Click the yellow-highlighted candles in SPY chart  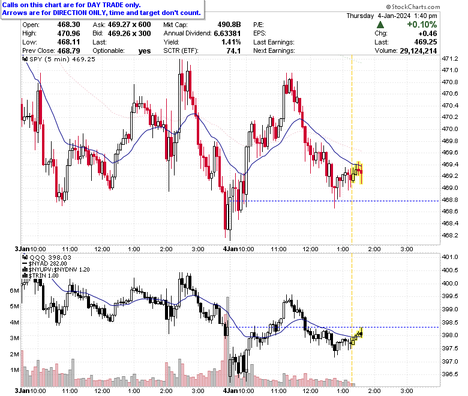(x=357, y=172)
